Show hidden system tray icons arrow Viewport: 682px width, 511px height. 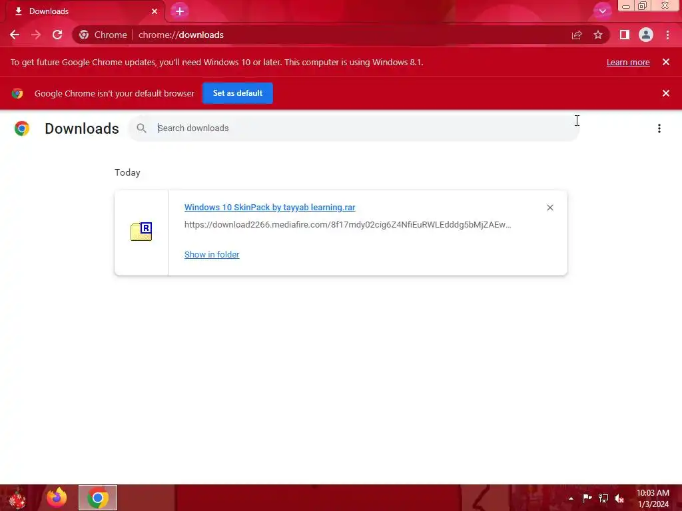[571, 498]
